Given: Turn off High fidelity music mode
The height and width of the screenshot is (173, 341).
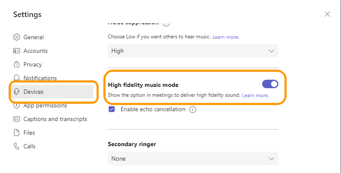Looking at the screenshot, I should [270, 84].
